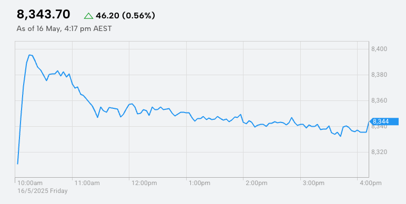Click the chart line's opening low point
Screen dimensions: 406x204
(x=17, y=164)
